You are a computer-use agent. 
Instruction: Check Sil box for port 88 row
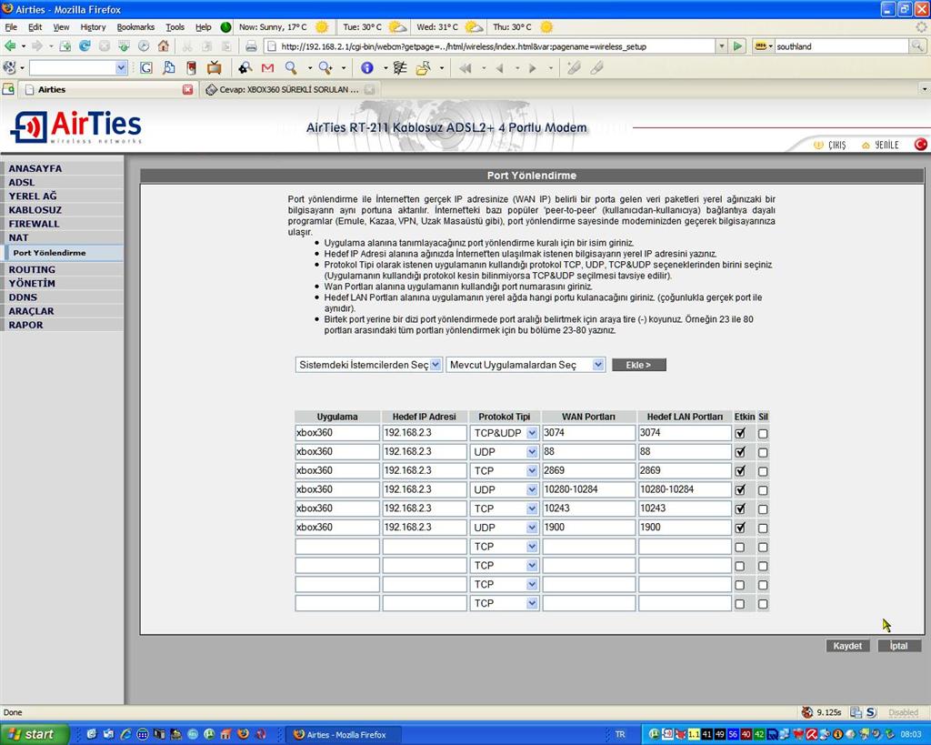[x=763, y=453]
